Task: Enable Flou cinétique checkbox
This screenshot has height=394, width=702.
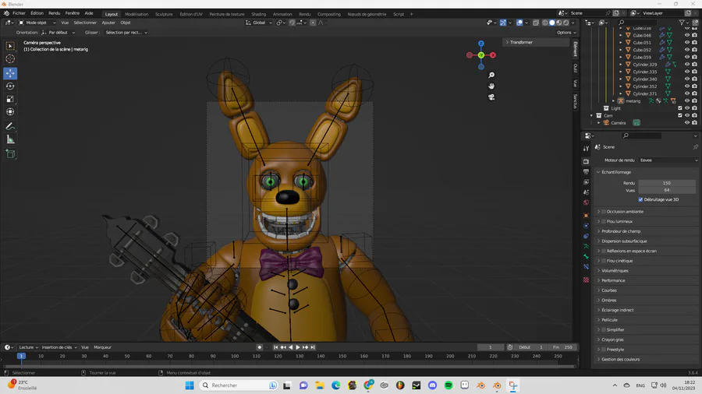Action: pyautogui.click(x=604, y=260)
